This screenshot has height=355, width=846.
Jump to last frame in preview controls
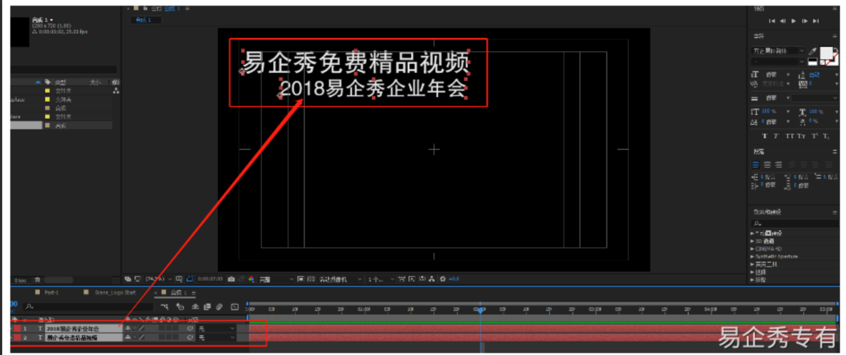816,21
